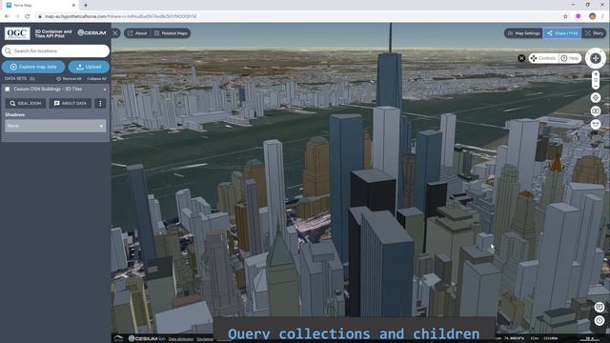Reset the view with the zoom reset icon
Image resolution: width=610 pixels, height=343 pixels.
pyautogui.click(x=596, y=80)
